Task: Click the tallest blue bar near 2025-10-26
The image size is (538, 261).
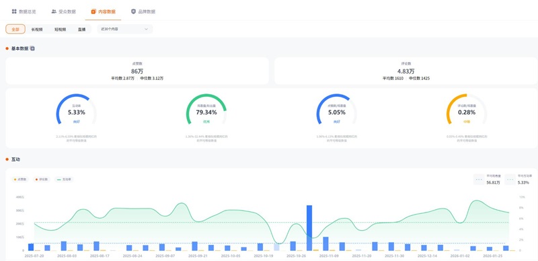Action: coord(309,227)
